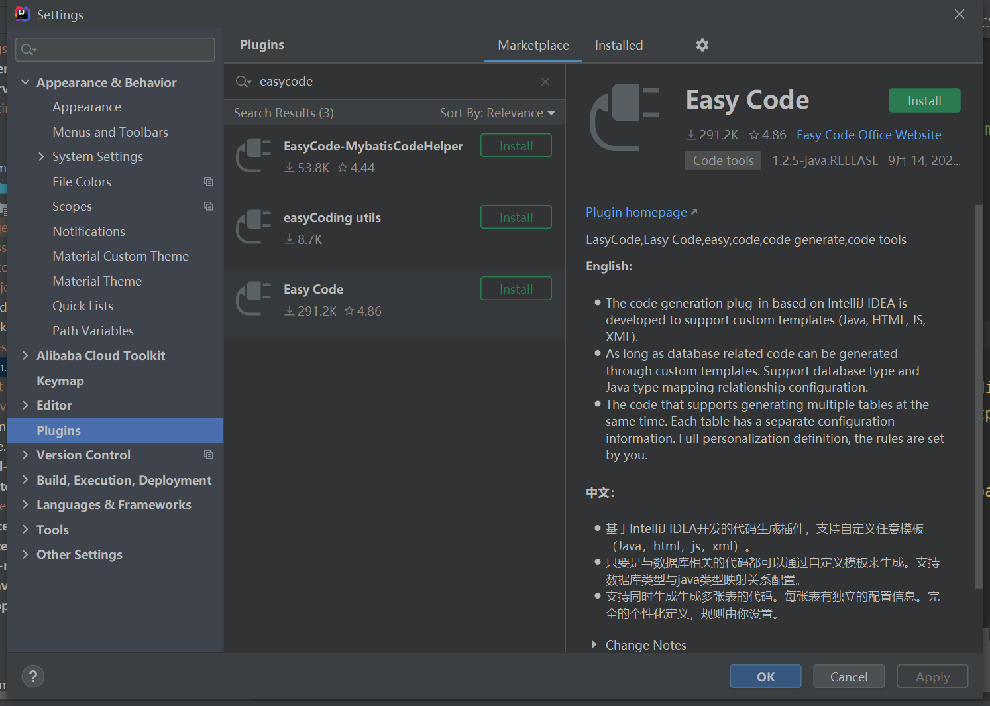The width and height of the screenshot is (990, 706).
Task: Cancel the Settings dialog
Action: 849,677
